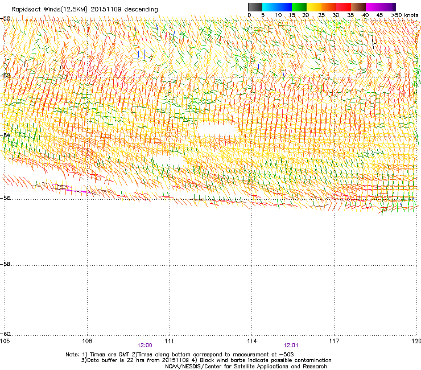Click the gray 0-5 knots color swatch
This screenshot has height=370, width=421.
[x=255, y=7]
